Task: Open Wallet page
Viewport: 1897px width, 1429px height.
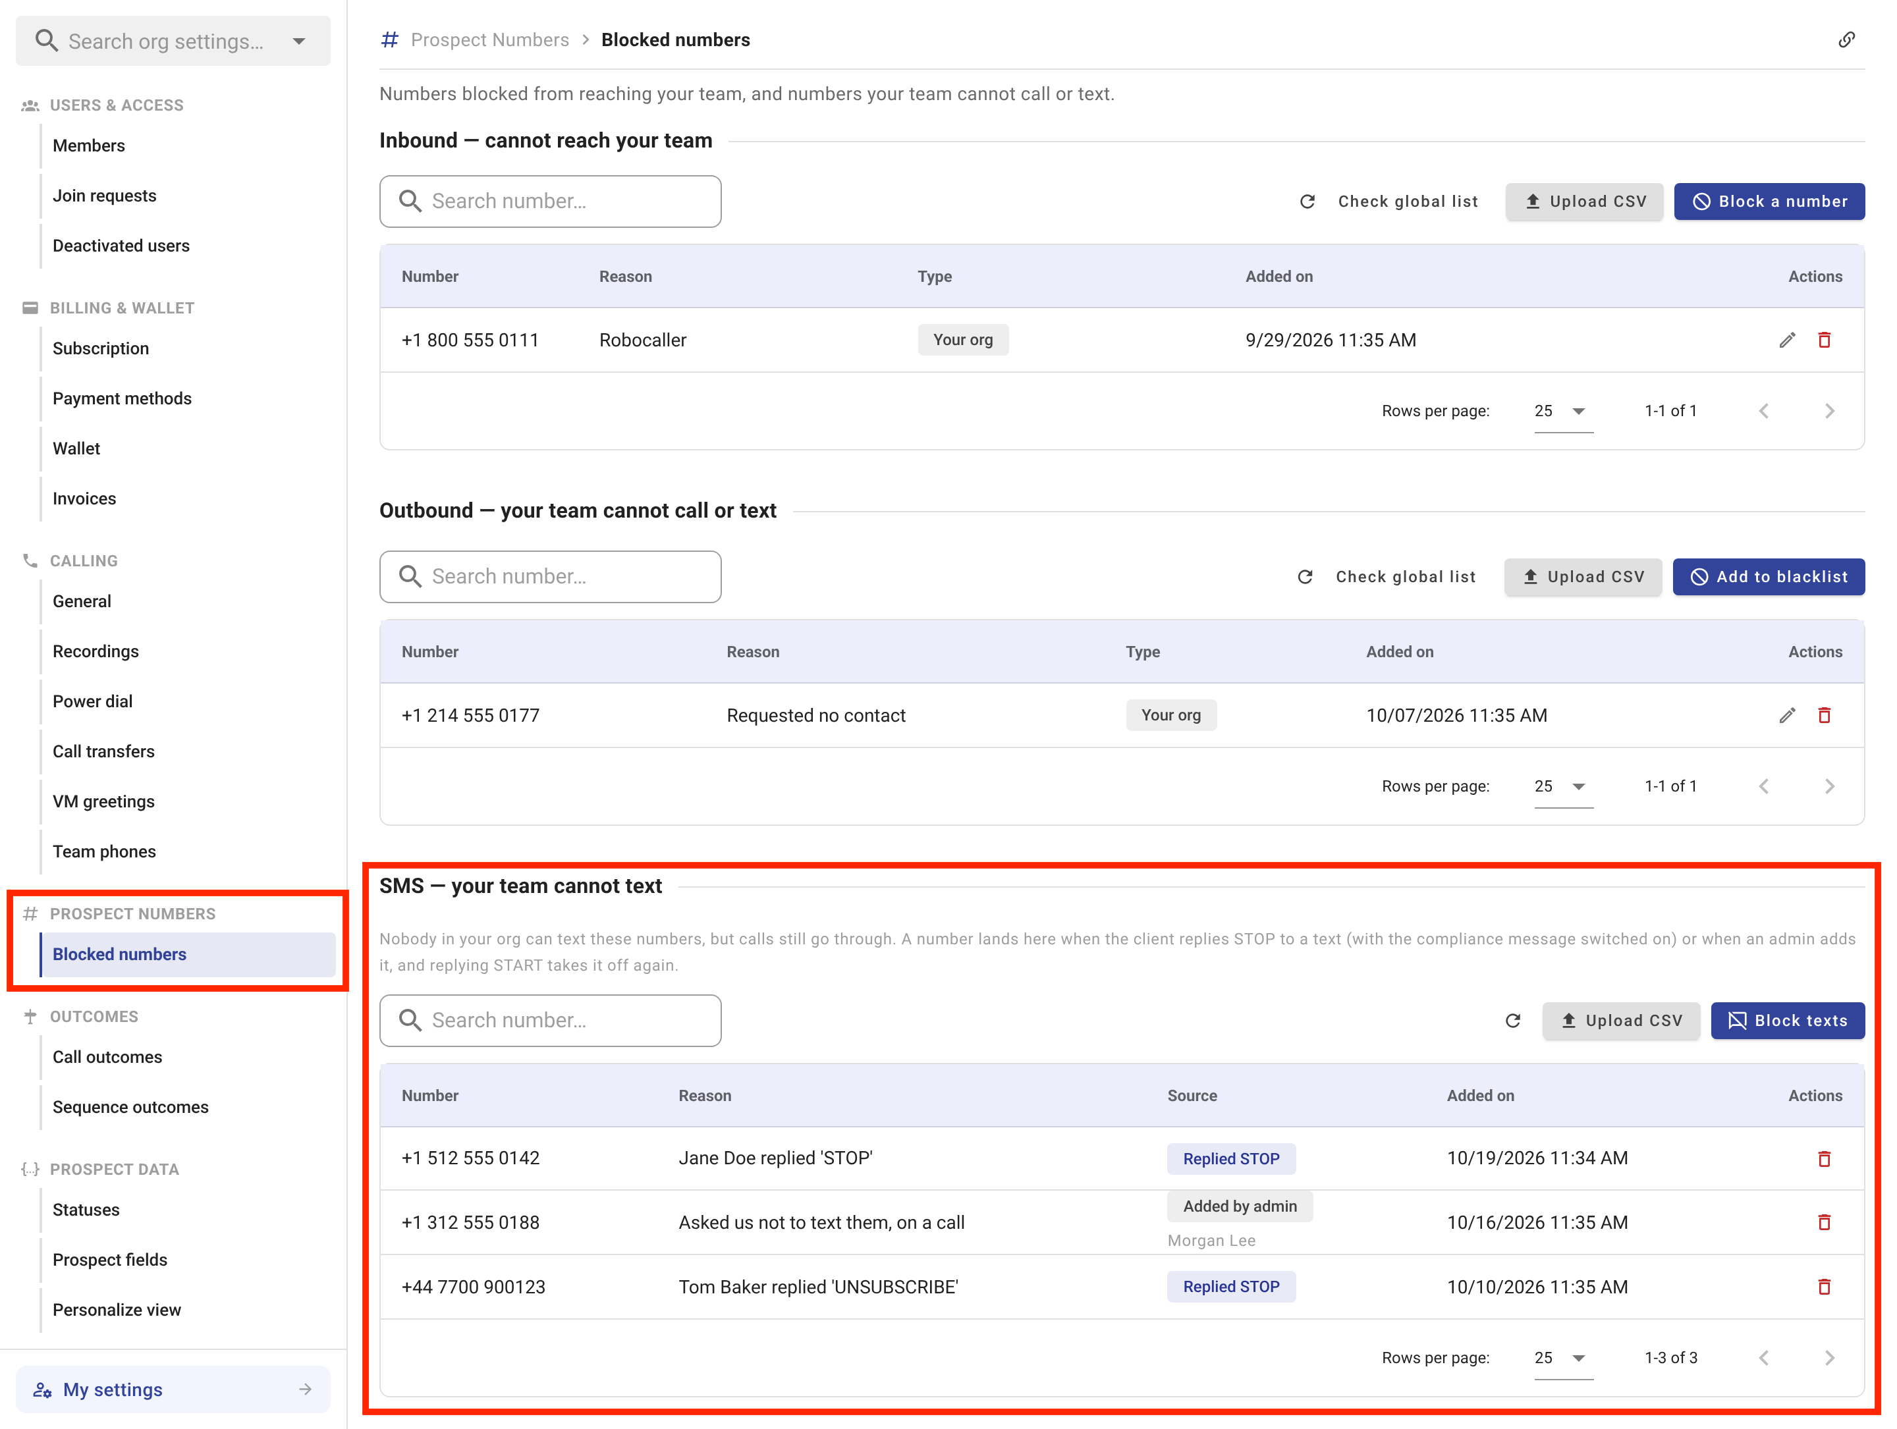Action: (76, 448)
